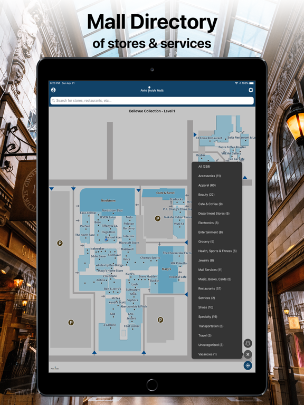Open Shoes (10) category

(206, 307)
